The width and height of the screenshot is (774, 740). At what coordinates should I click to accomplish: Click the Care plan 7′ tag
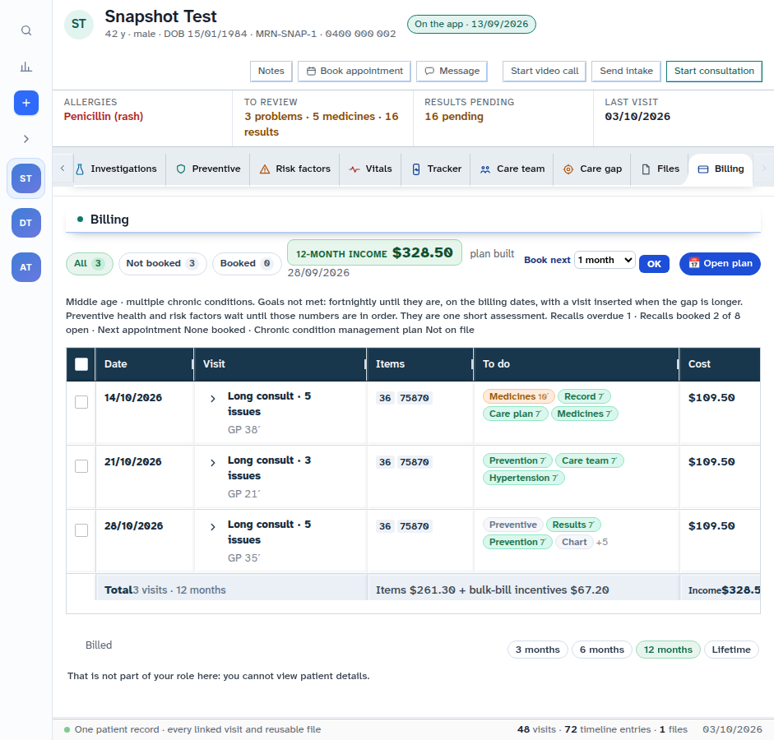pos(516,414)
